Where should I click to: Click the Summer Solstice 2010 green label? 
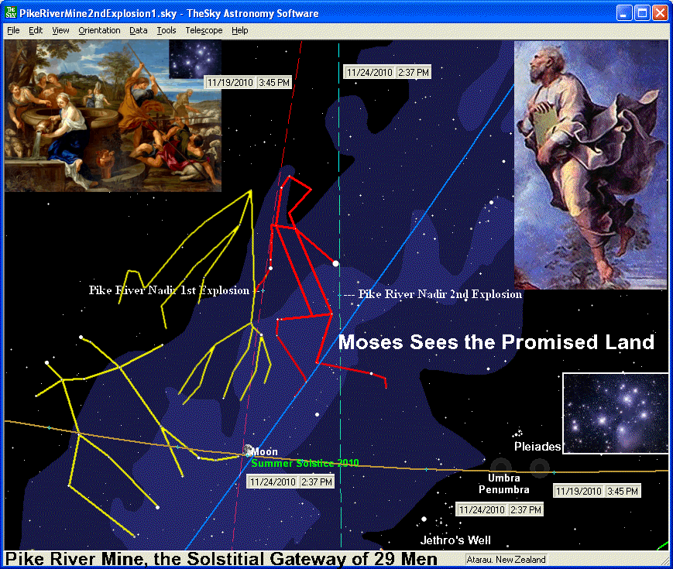pos(305,463)
